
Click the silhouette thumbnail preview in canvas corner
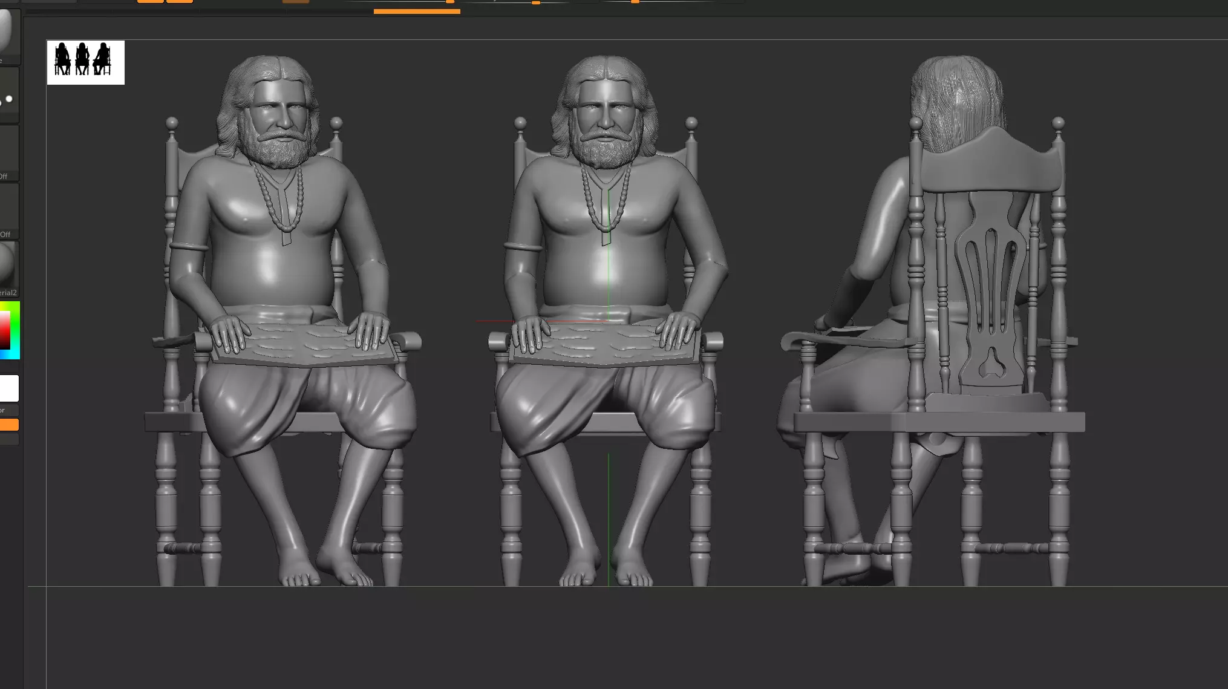coord(85,62)
